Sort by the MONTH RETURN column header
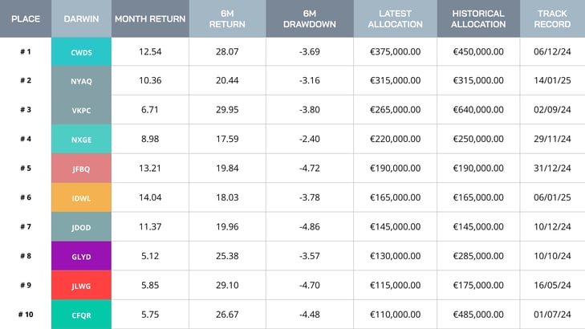The height and width of the screenshot is (329, 585). point(149,18)
